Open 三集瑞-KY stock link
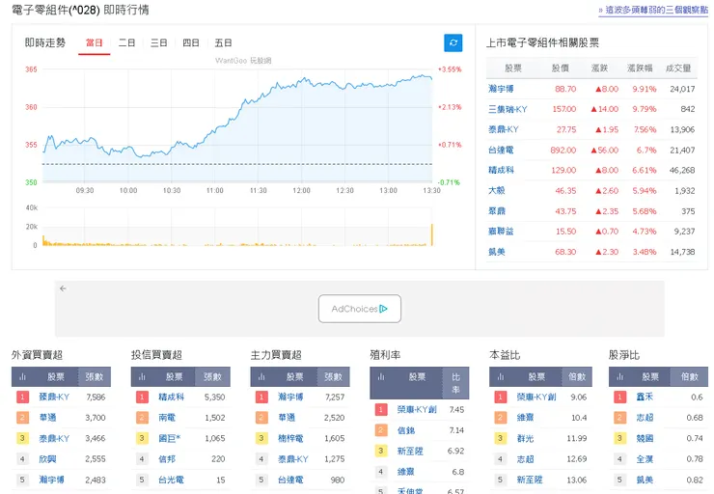This screenshot has width=714, height=494. tap(508, 109)
